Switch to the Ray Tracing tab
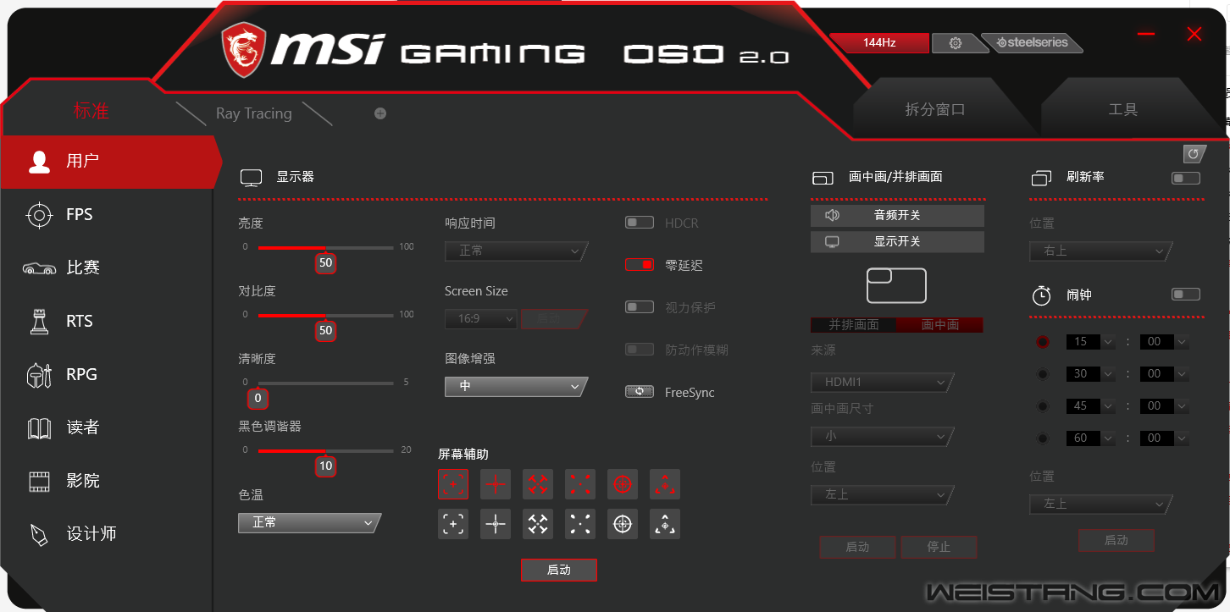 click(253, 113)
